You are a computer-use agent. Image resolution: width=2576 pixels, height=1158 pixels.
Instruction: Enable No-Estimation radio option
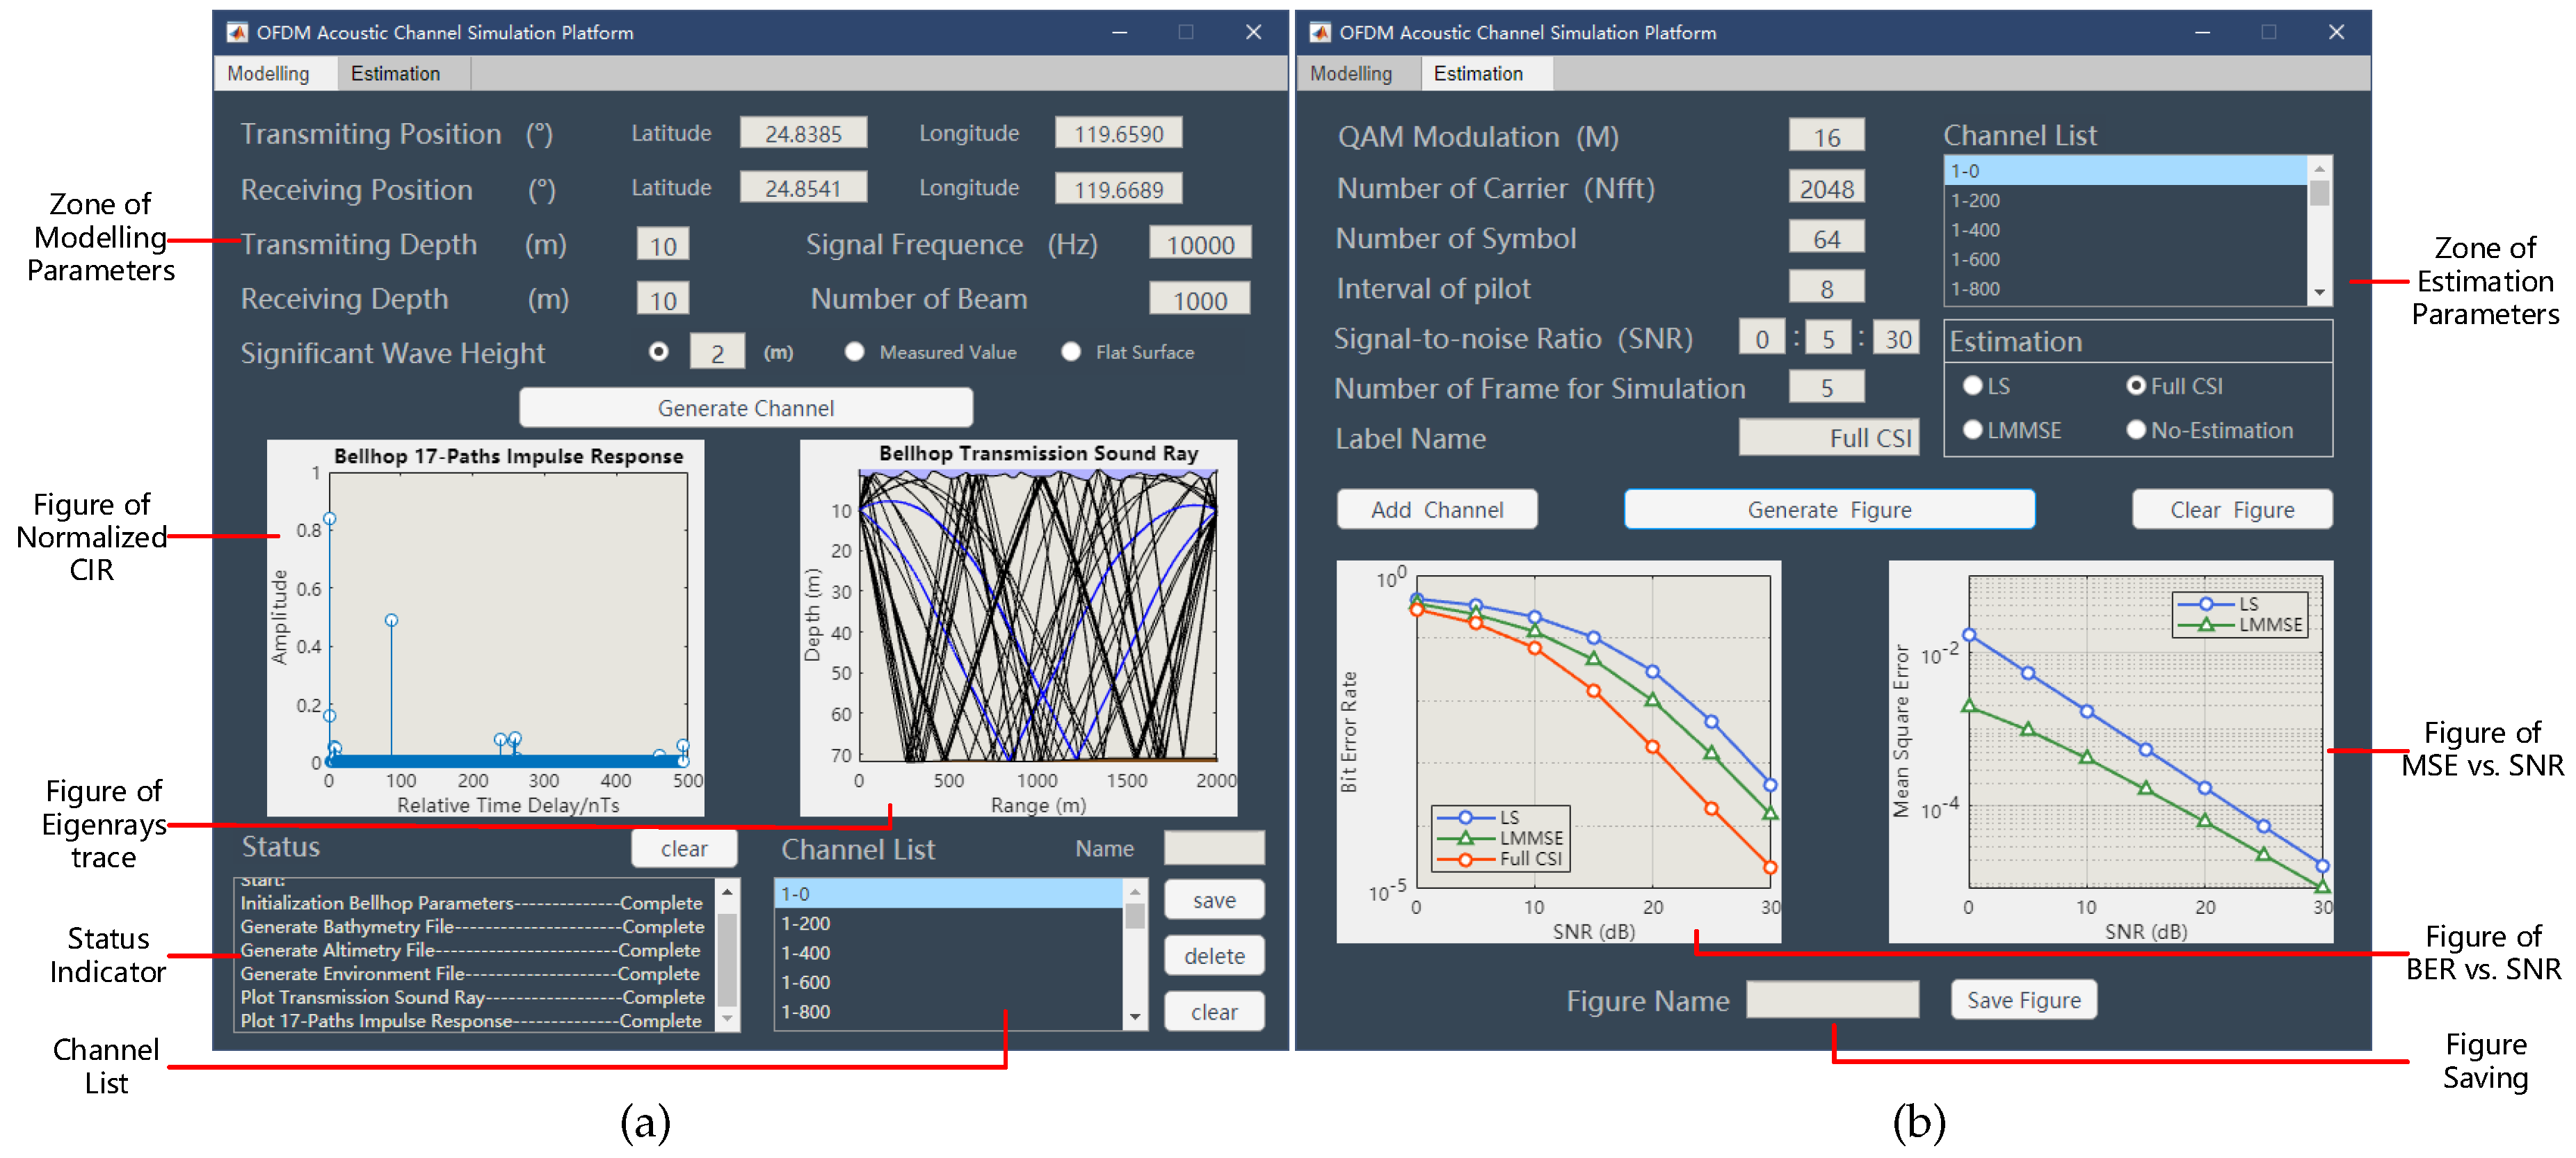pos(2136,430)
